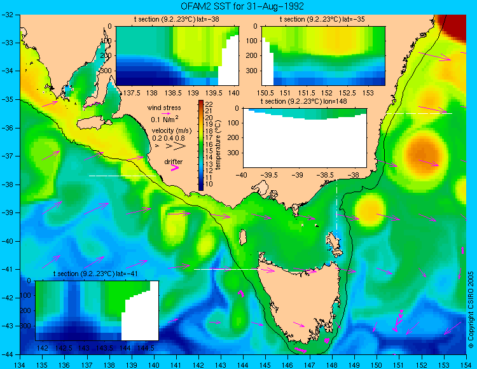
Task: Click '142.5' on the lat=-41 inset axis
Action: pyautogui.click(x=64, y=348)
